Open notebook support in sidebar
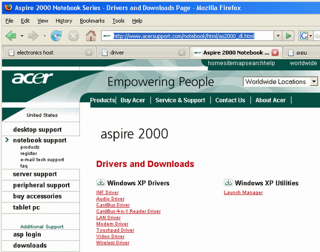 (40, 140)
